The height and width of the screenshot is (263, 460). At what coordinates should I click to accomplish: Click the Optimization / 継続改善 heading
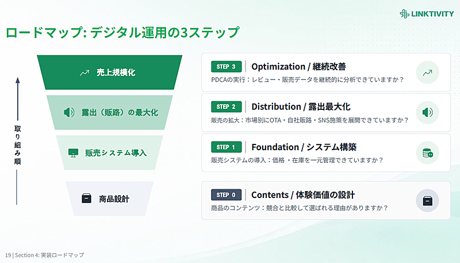[298, 67]
